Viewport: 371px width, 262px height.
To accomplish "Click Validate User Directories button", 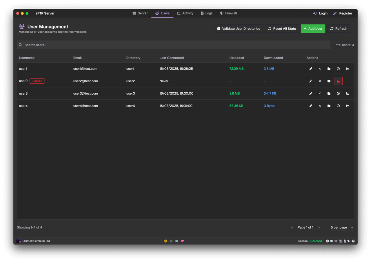I will [239, 29].
